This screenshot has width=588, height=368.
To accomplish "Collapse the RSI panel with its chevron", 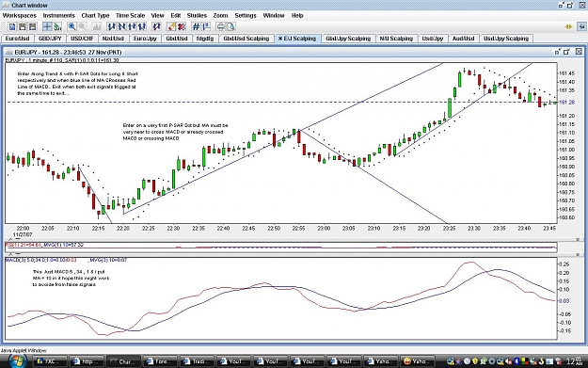I will tap(9, 239).
